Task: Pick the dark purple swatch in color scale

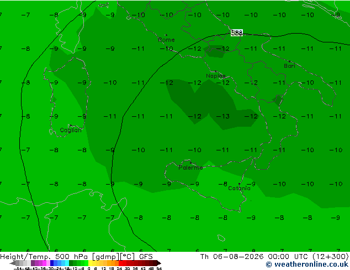Action: click(x=33, y=263)
